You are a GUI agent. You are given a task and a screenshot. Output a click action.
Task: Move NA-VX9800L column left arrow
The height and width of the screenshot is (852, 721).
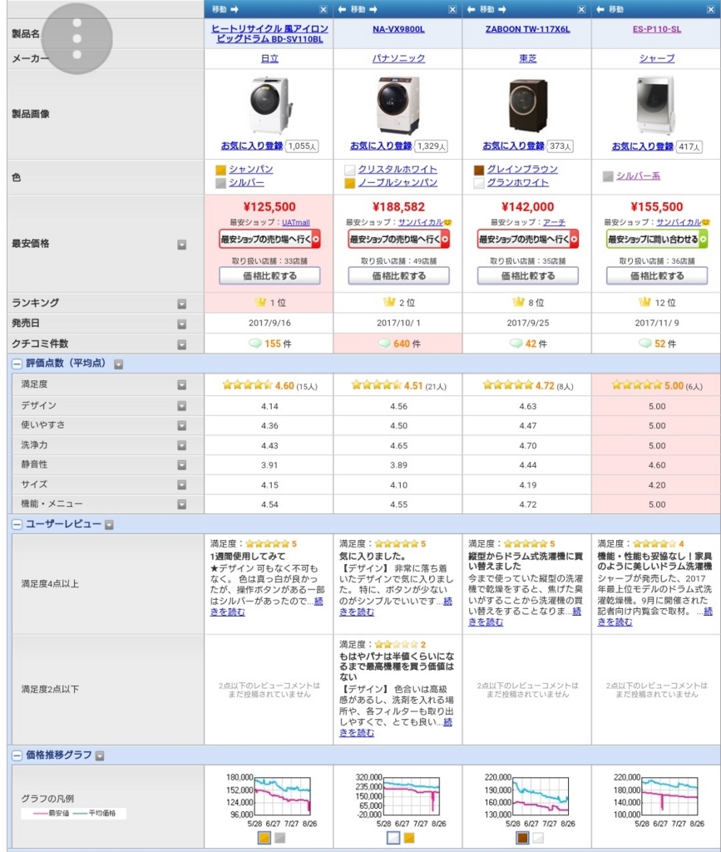click(342, 9)
